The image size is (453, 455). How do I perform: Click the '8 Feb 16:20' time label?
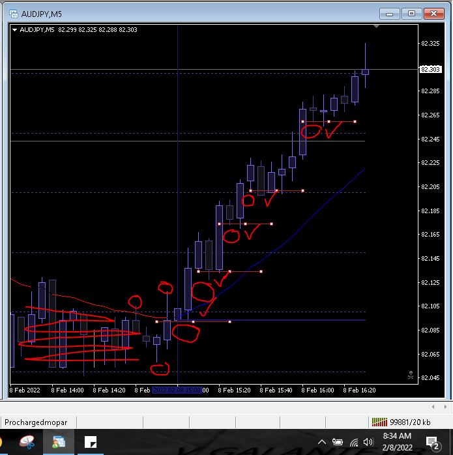point(359,390)
